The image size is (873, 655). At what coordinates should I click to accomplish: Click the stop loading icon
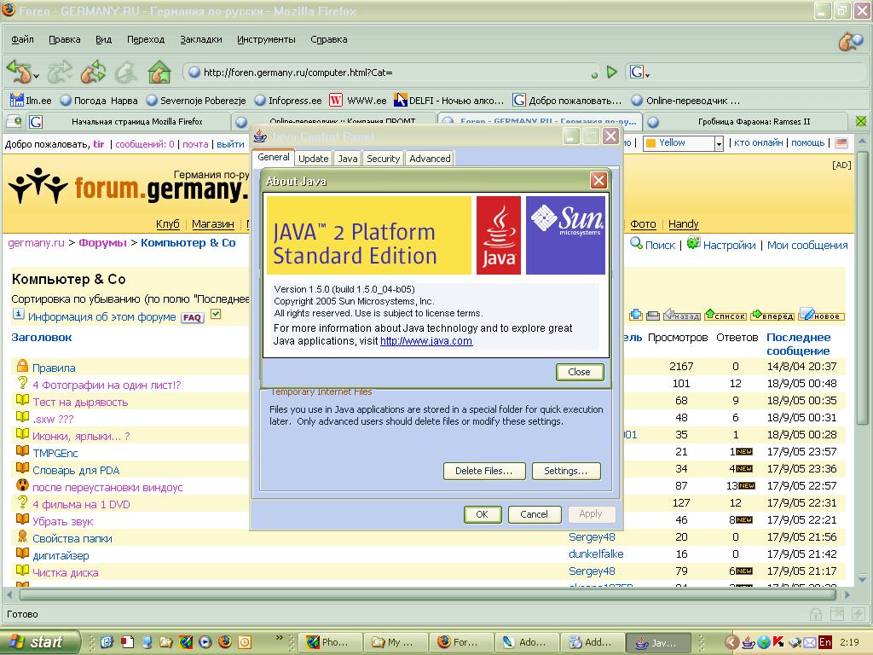[126, 72]
